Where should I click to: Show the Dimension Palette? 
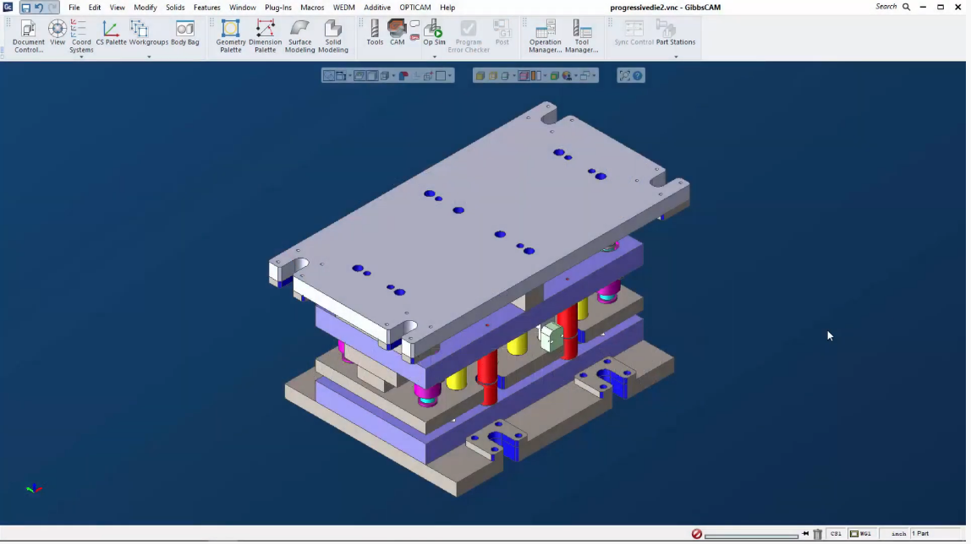point(265,35)
